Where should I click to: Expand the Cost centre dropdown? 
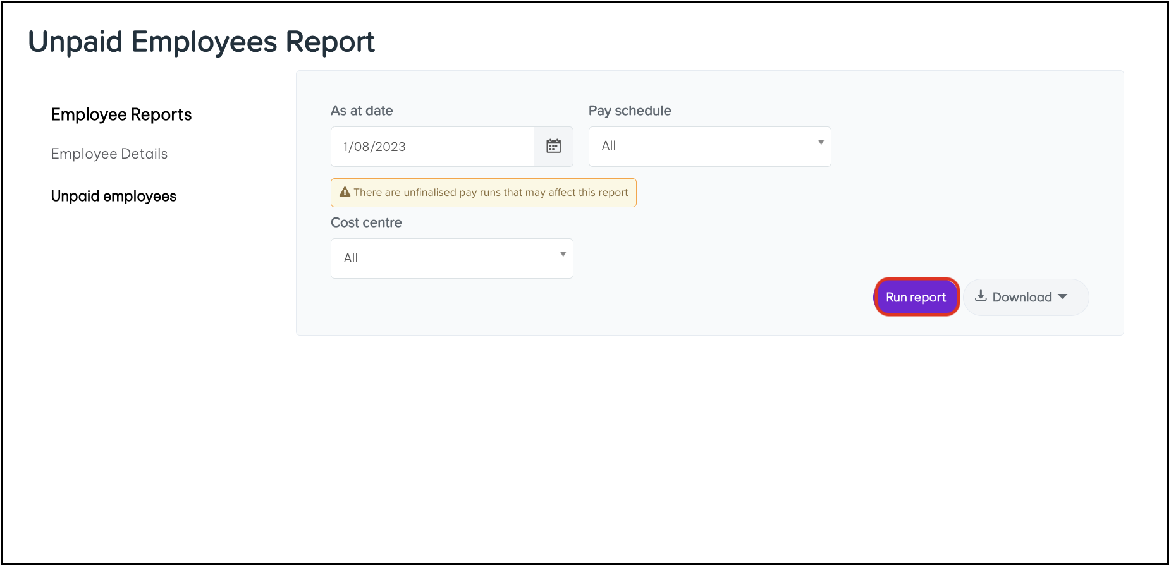click(451, 258)
